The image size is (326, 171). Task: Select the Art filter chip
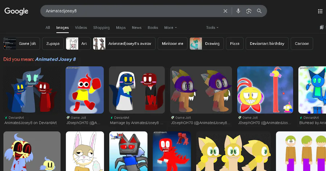tap(78, 44)
